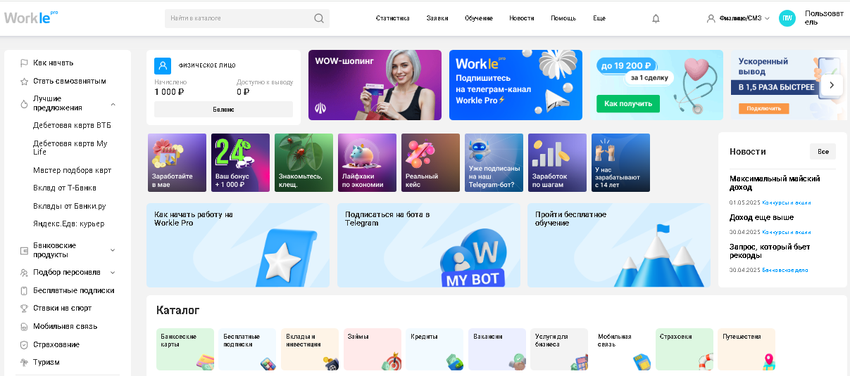Click the trophy icon for Ставки на спорт
The image size is (850, 376).
pos(24,309)
